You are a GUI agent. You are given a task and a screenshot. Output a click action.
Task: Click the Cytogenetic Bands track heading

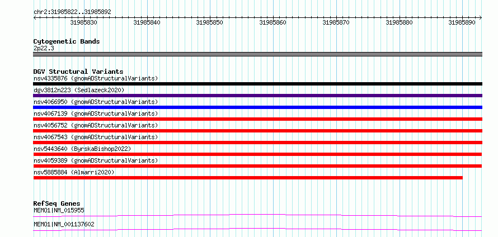click(67, 41)
